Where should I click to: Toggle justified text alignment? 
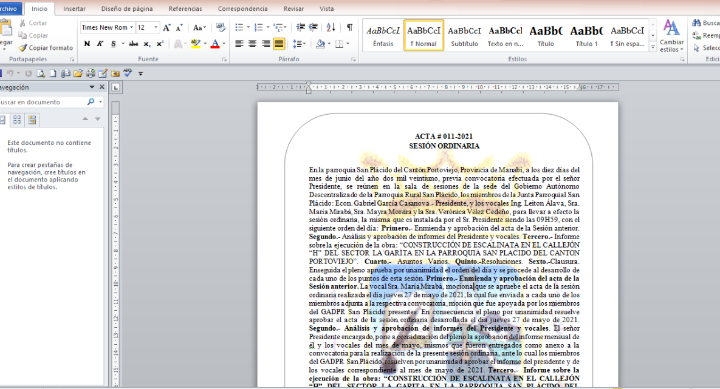point(279,44)
